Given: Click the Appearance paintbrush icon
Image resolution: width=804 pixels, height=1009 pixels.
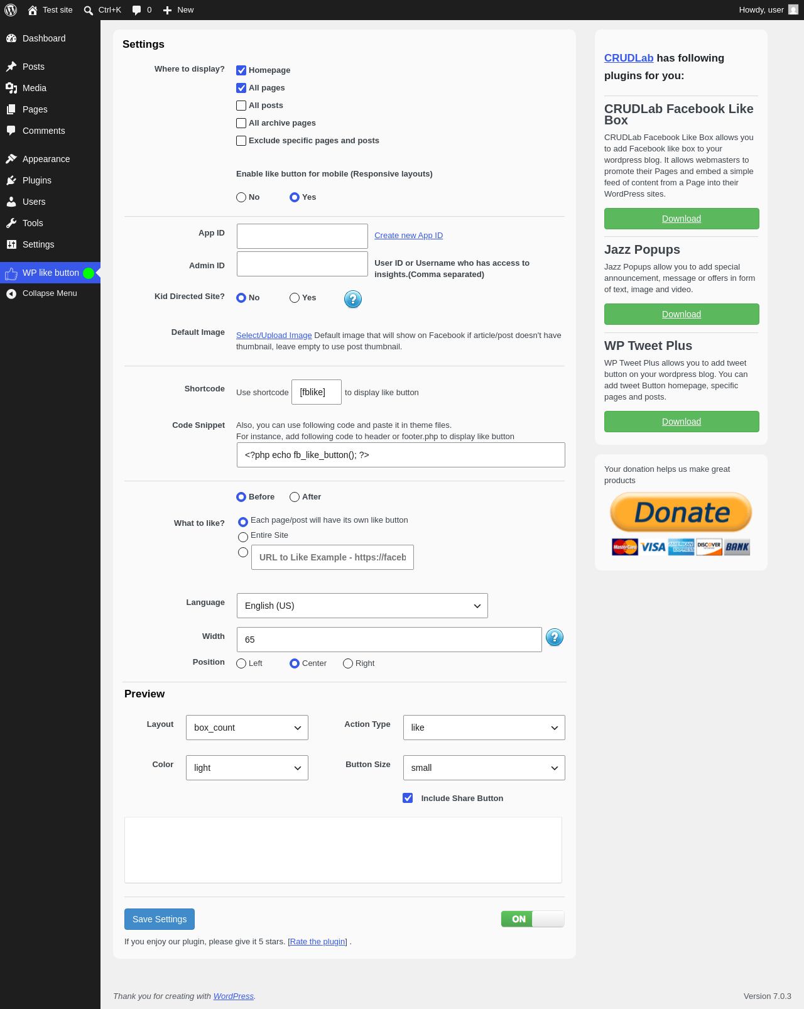Looking at the screenshot, I should pyautogui.click(x=11, y=159).
